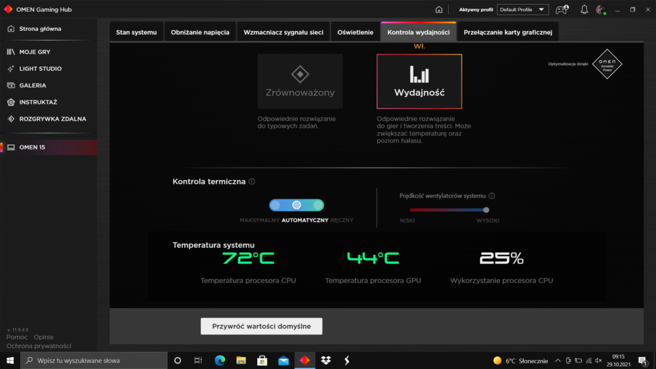Click the 25% CPU usage value
Screen dimensions: 656x369
pos(501,258)
